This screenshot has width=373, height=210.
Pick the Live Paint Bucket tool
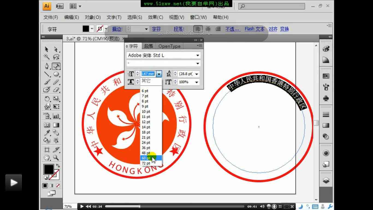tap(47, 140)
